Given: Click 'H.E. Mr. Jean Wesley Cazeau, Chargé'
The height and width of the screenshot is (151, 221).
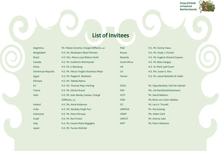Looking at the screenshot, I should click(x=81, y=95).
